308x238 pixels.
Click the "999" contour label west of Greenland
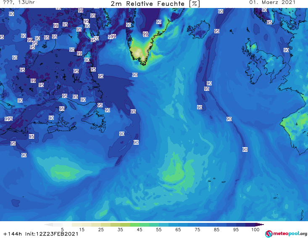pyautogui.click(x=112, y=36)
